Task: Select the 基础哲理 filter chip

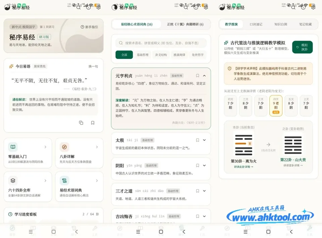Action: (x=143, y=55)
